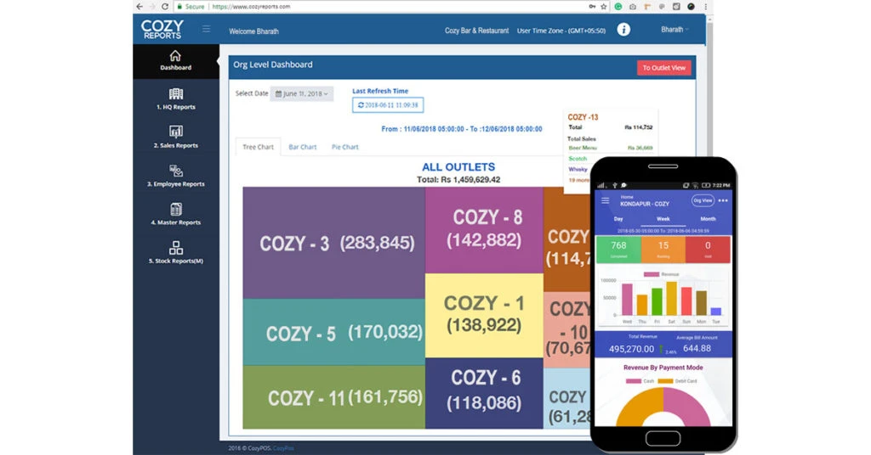Screen dimensions: 871x455
Task: Click the Welcome Bharath text
Action: (x=253, y=31)
